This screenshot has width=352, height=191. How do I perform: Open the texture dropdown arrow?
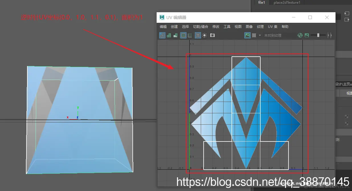pos(260,35)
